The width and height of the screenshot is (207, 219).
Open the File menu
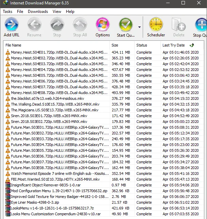(x=20, y=12)
